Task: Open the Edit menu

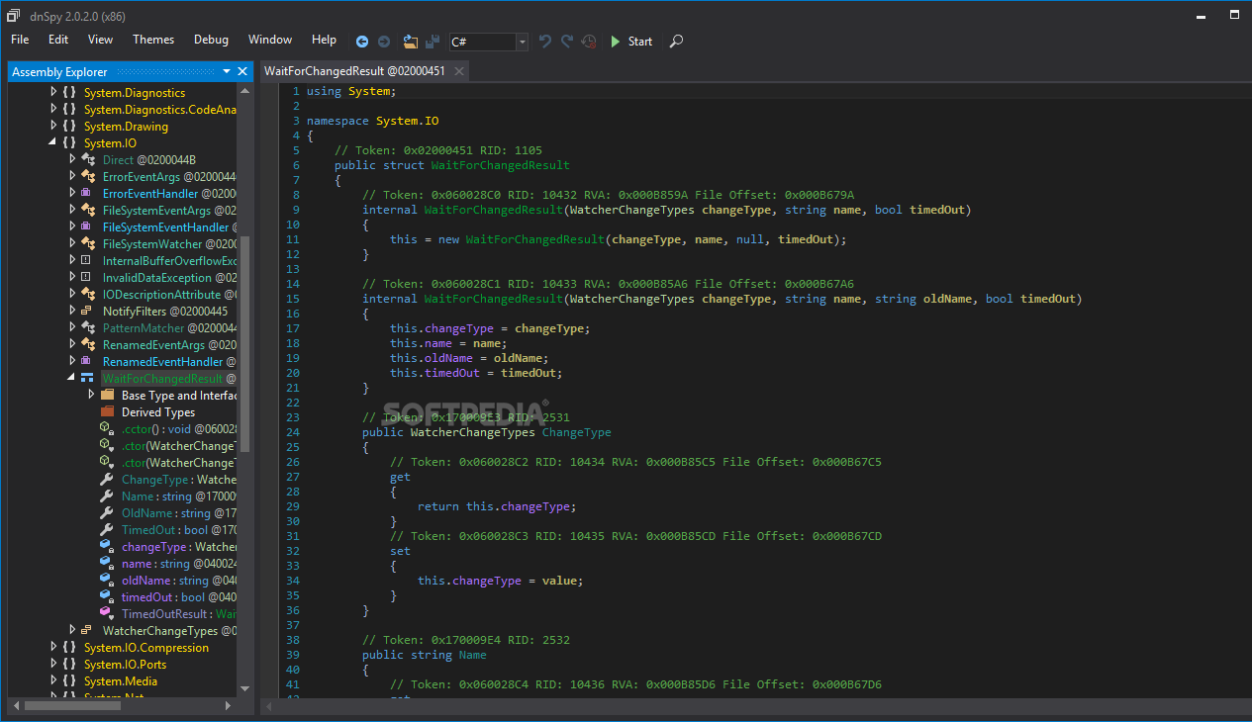Action: coord(58,41)
